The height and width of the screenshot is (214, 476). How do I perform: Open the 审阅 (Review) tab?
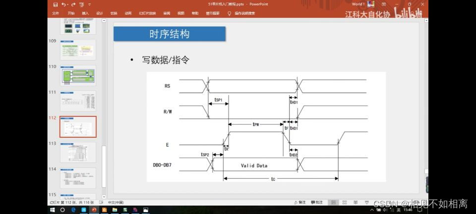tap(167, 13)
